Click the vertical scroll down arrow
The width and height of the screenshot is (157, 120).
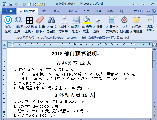154,103
